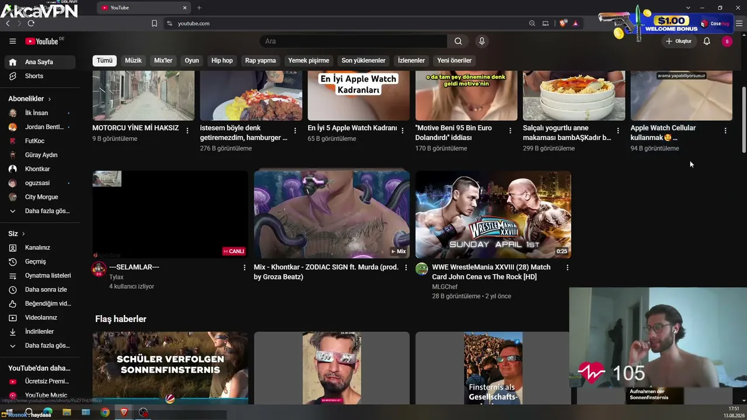The width and height of the screenshot is (747, 420).
Task: Open İndirilenler downloads
Action: (39, 331)
